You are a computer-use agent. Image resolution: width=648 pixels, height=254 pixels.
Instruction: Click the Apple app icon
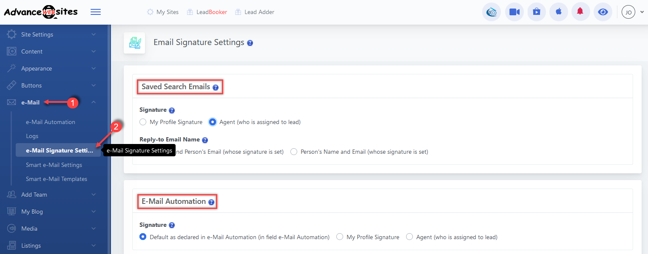coord(559,12)
